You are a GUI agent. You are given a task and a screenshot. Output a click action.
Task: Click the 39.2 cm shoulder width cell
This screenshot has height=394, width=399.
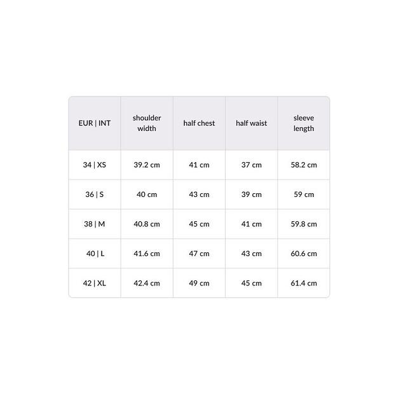click(147, 165)
